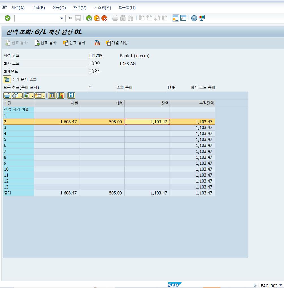Select total debit 1,608.47 in 총계 row
Image resolution: width=284 pixels, height=288 pixels.
57,193
